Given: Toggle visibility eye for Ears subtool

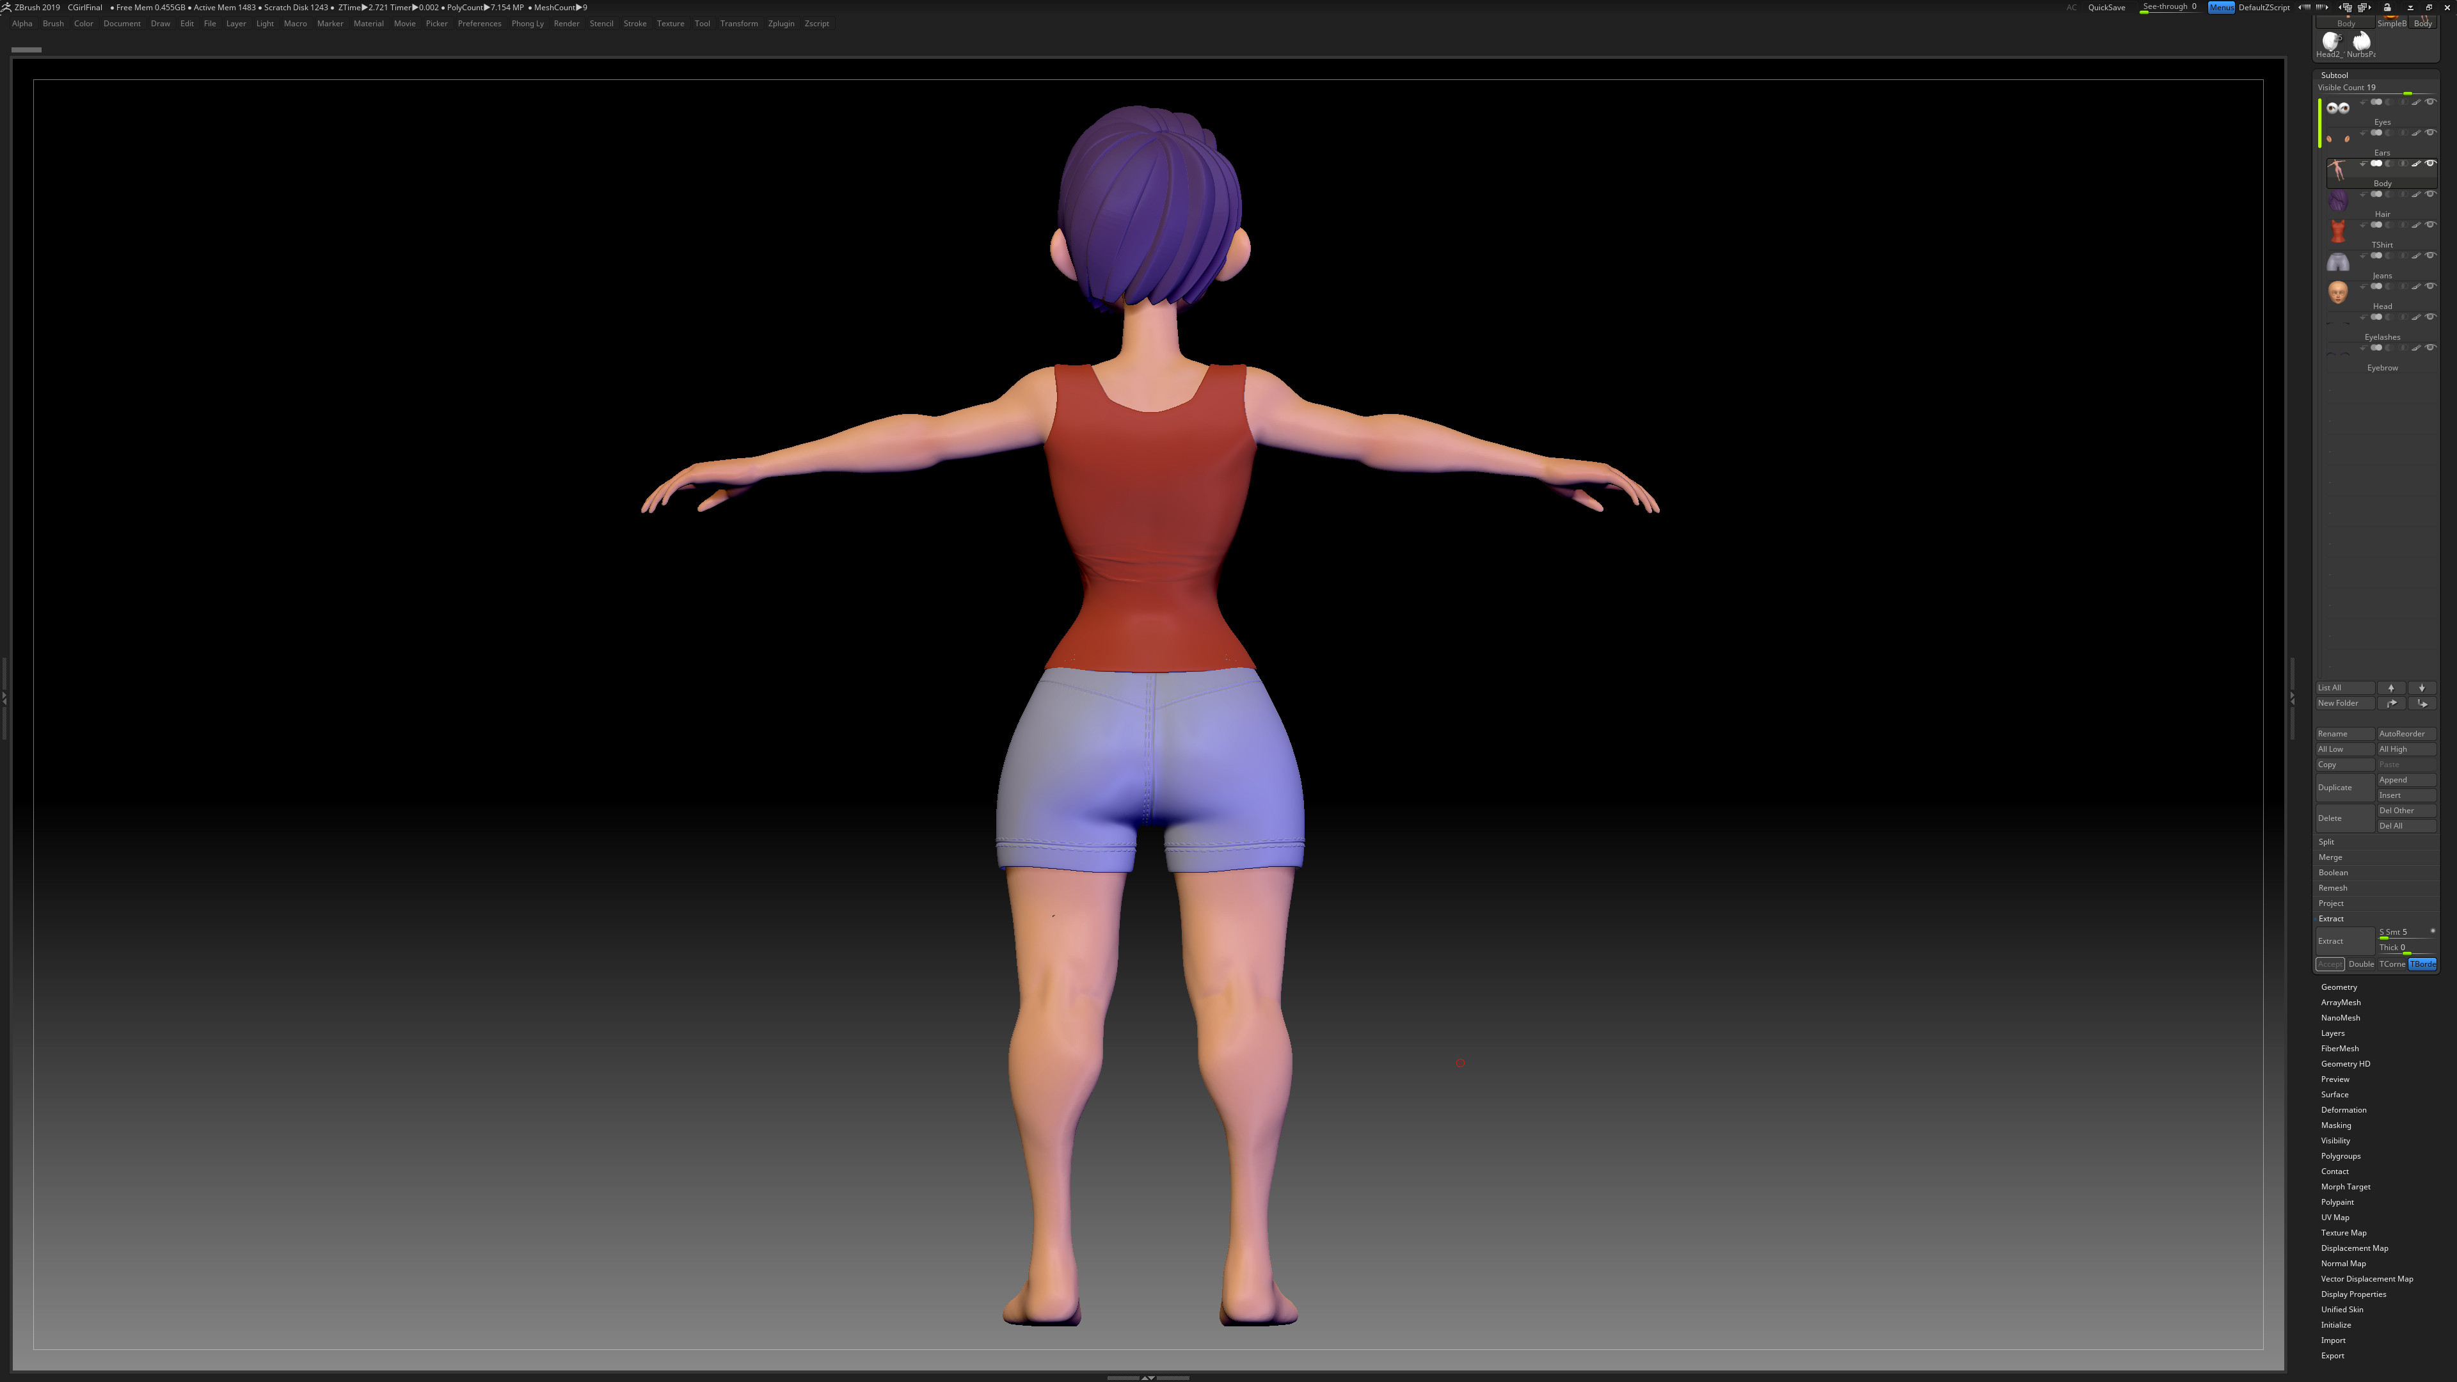Looking at the screenshot, I should [x=2430, y=132].
